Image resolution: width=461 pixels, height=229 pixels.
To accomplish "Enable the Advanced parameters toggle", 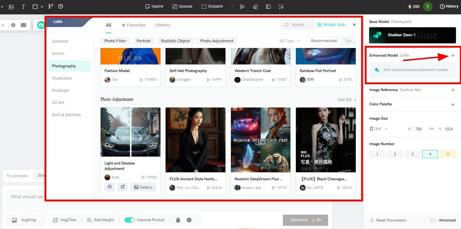I will [x=431, y=220].
